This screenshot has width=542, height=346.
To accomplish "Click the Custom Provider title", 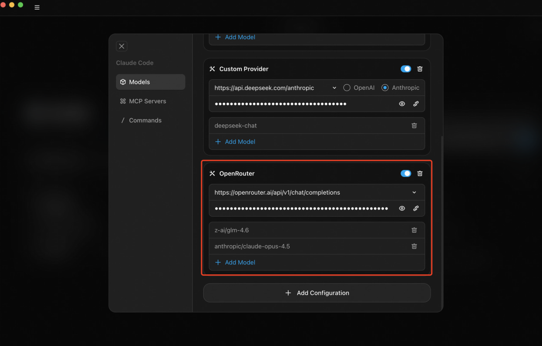I will [x=244, y=69].
